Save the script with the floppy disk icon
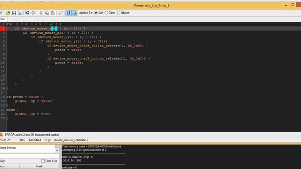301x169 pixels. tap(14, 13)
